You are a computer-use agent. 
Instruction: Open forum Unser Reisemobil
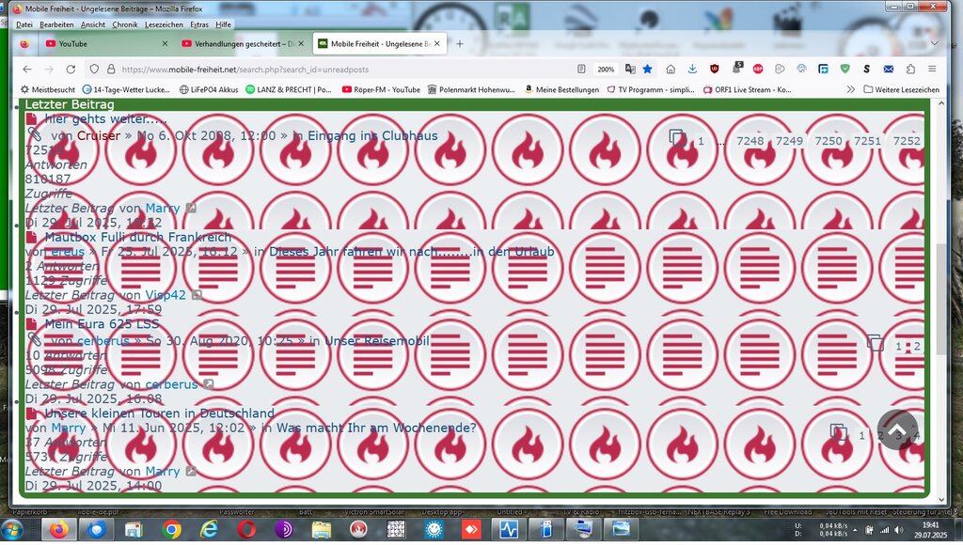376,340
